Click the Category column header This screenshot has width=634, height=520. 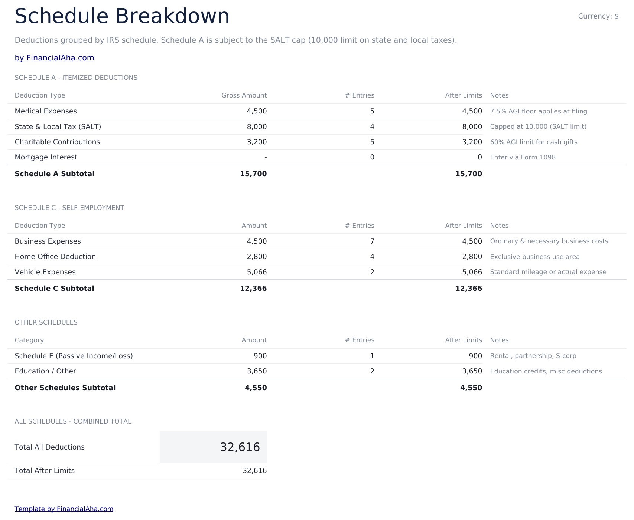coord(29,340)
